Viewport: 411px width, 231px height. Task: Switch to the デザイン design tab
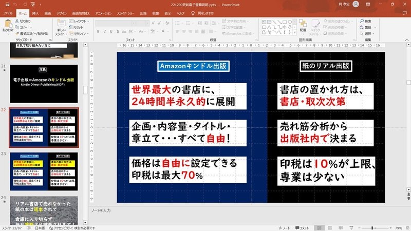(x=62, y=13)
